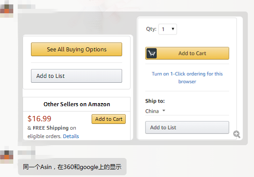Open the Qty quantity dropdown

coord(168,29)
